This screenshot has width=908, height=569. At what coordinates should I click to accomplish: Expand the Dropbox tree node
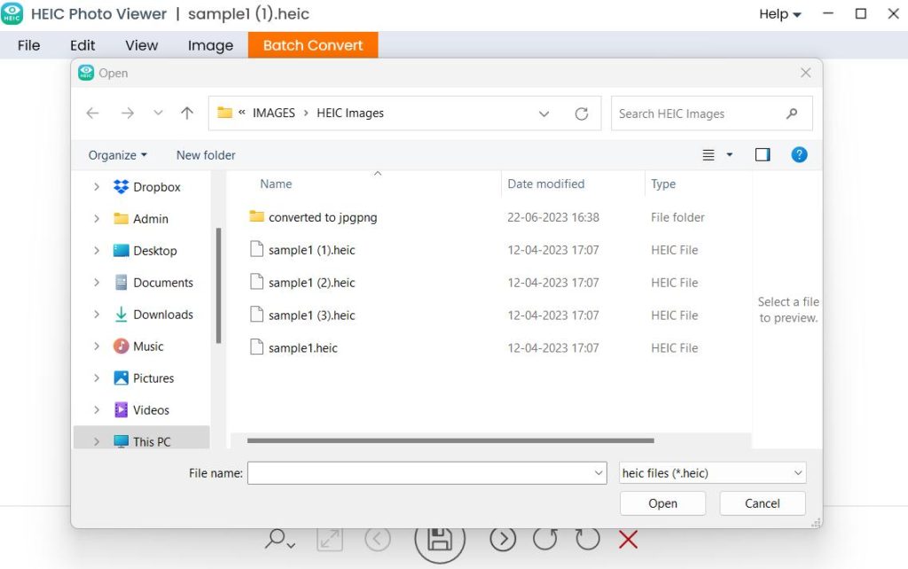click(x=97, y=187)
